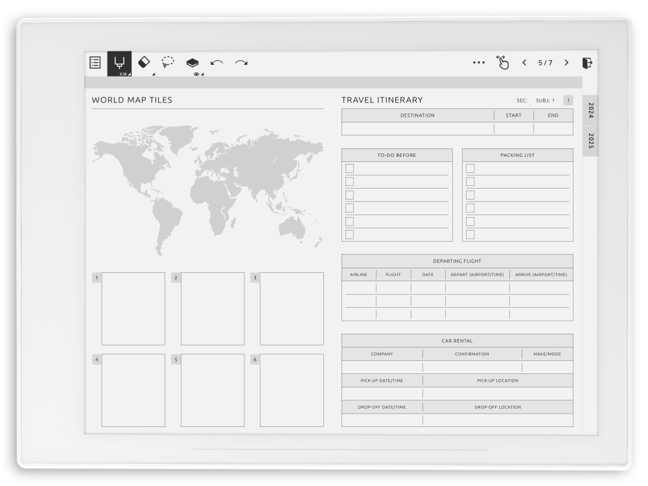Check the first To-Do Before checkbox
The height and width of the screenshot is (486, 648).
coord(349,168)
